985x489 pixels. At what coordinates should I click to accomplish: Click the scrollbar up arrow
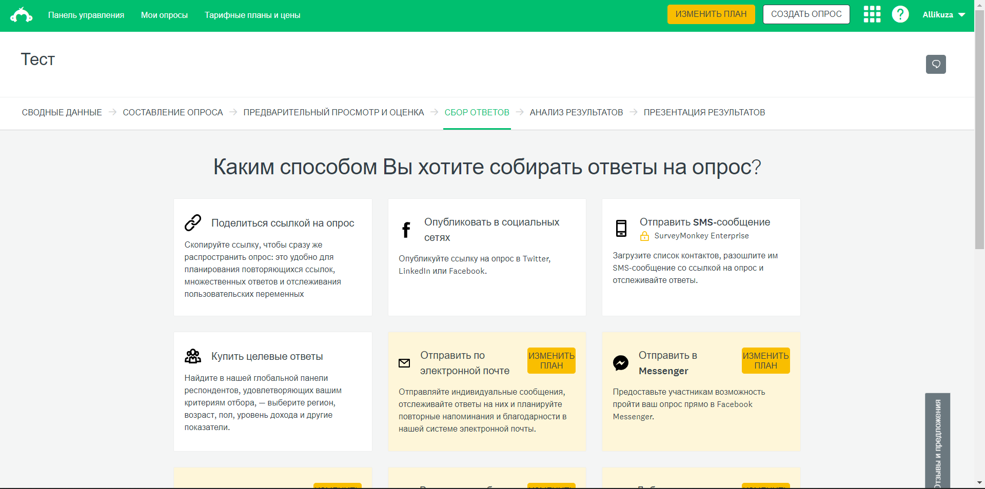click(979, 5)
